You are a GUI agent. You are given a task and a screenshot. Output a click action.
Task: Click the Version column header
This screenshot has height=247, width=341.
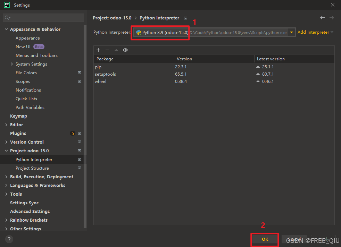pos(214,59)
